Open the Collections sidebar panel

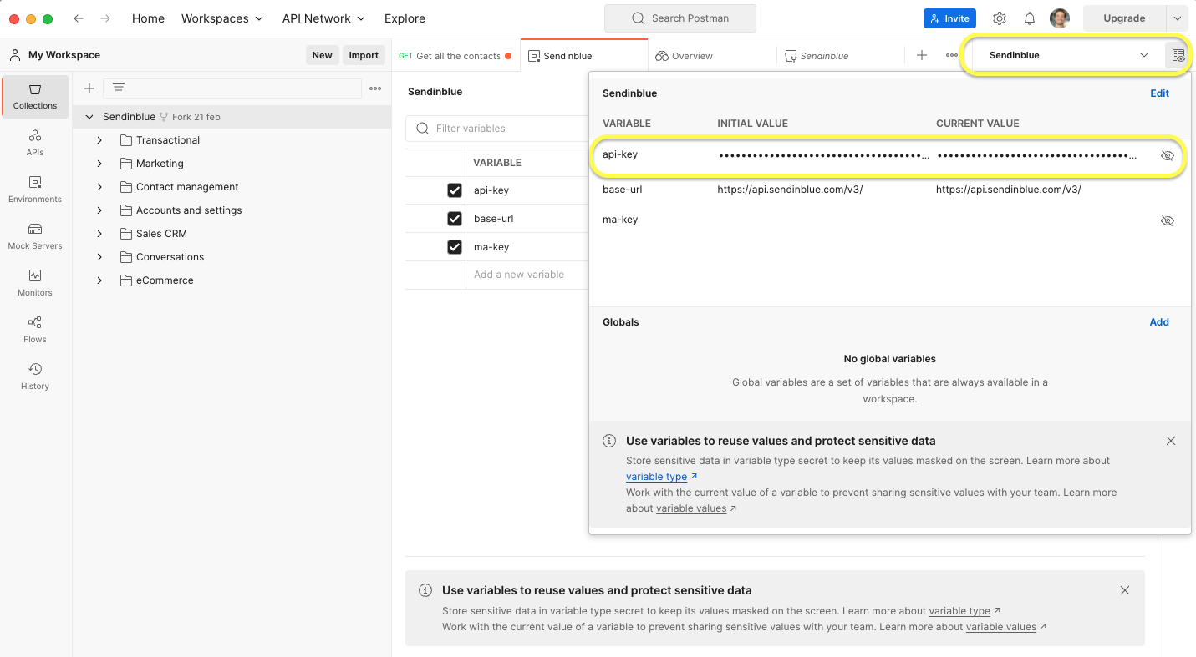[35, 96]
